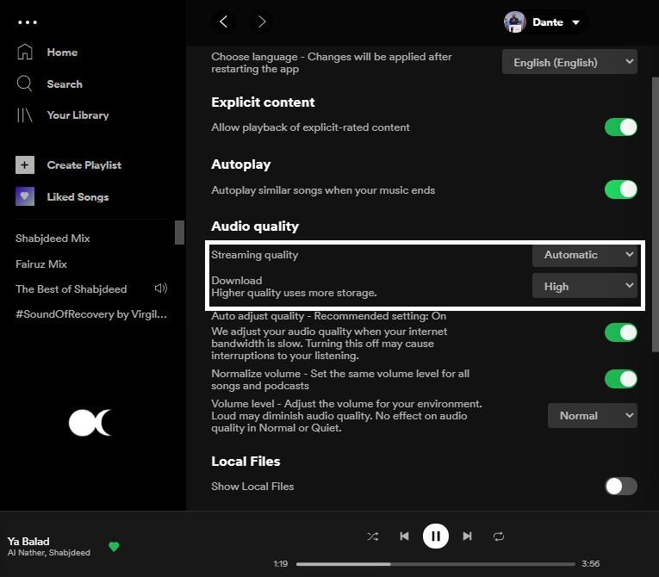Click the playlist sidebar scrollbar

(179, 232)
